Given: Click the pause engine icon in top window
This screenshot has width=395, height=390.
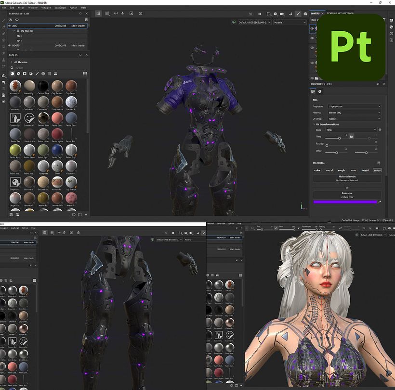Looking at the screenshot, I should pos(260,14).
